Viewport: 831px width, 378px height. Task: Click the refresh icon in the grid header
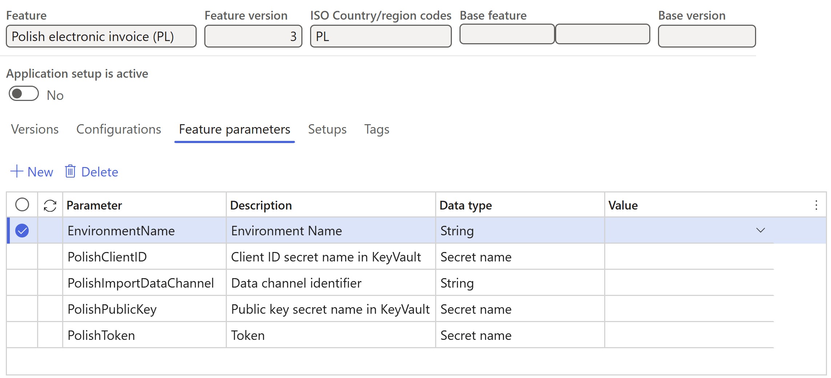point(50,205)
